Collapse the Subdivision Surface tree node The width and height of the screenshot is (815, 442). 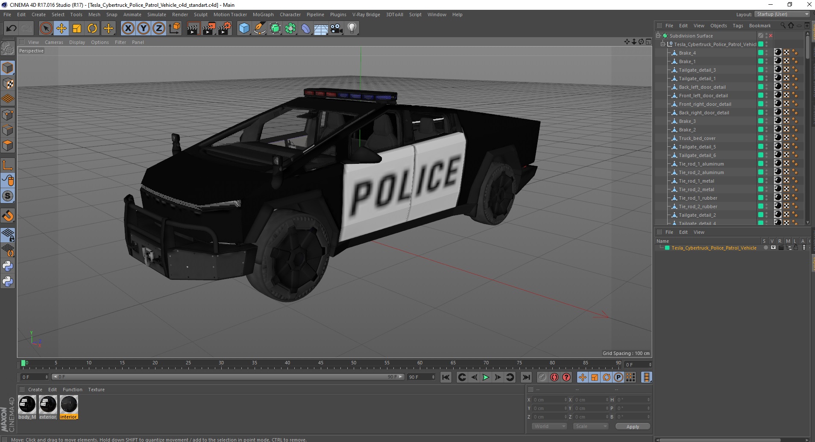(x=658, y=35)
